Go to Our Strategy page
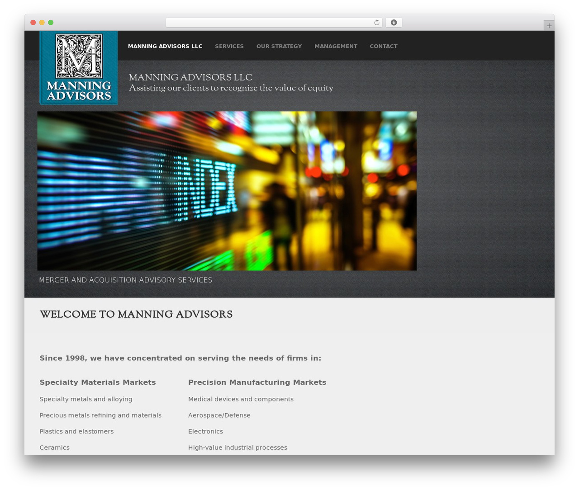579x490 pixels. (279, 46)
